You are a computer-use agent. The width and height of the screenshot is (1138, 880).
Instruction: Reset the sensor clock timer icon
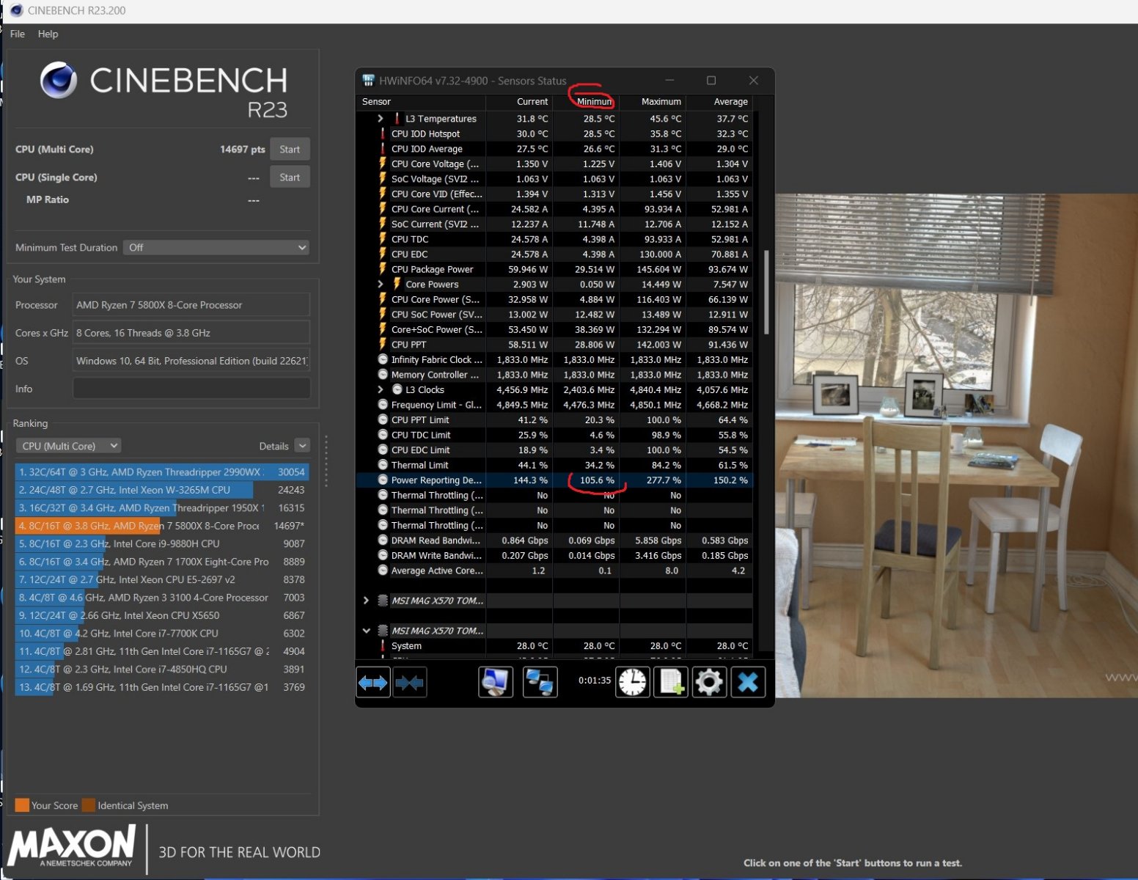click(632, 683)
